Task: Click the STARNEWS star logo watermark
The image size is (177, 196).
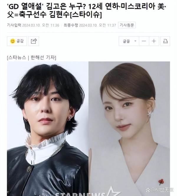Action: (x=88, y=192)
